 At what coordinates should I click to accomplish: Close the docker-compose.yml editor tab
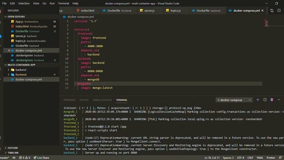[x=262, y=11]
